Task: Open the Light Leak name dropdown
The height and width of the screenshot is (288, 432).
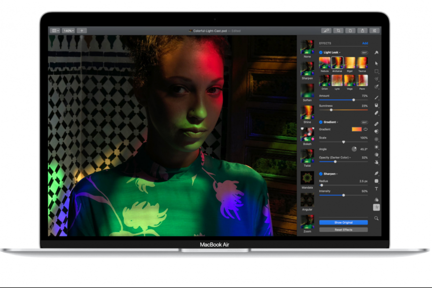Action: 332,52
